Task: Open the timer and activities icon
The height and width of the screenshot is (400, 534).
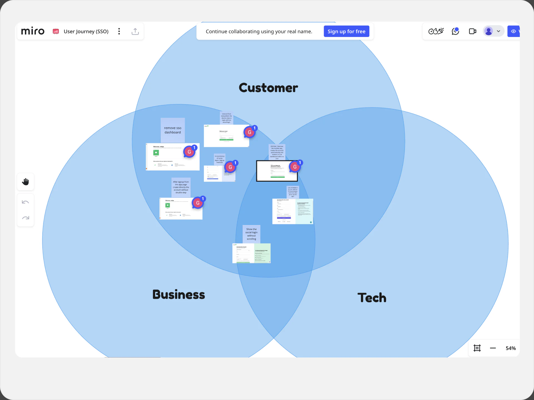Action: 436,31
